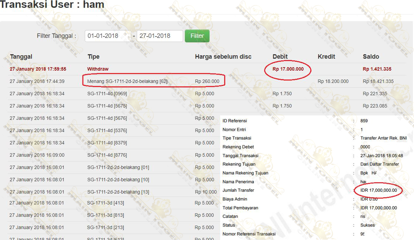Click the Sukses status value
This screenshot has width=414, height=240.
(367, 225)
